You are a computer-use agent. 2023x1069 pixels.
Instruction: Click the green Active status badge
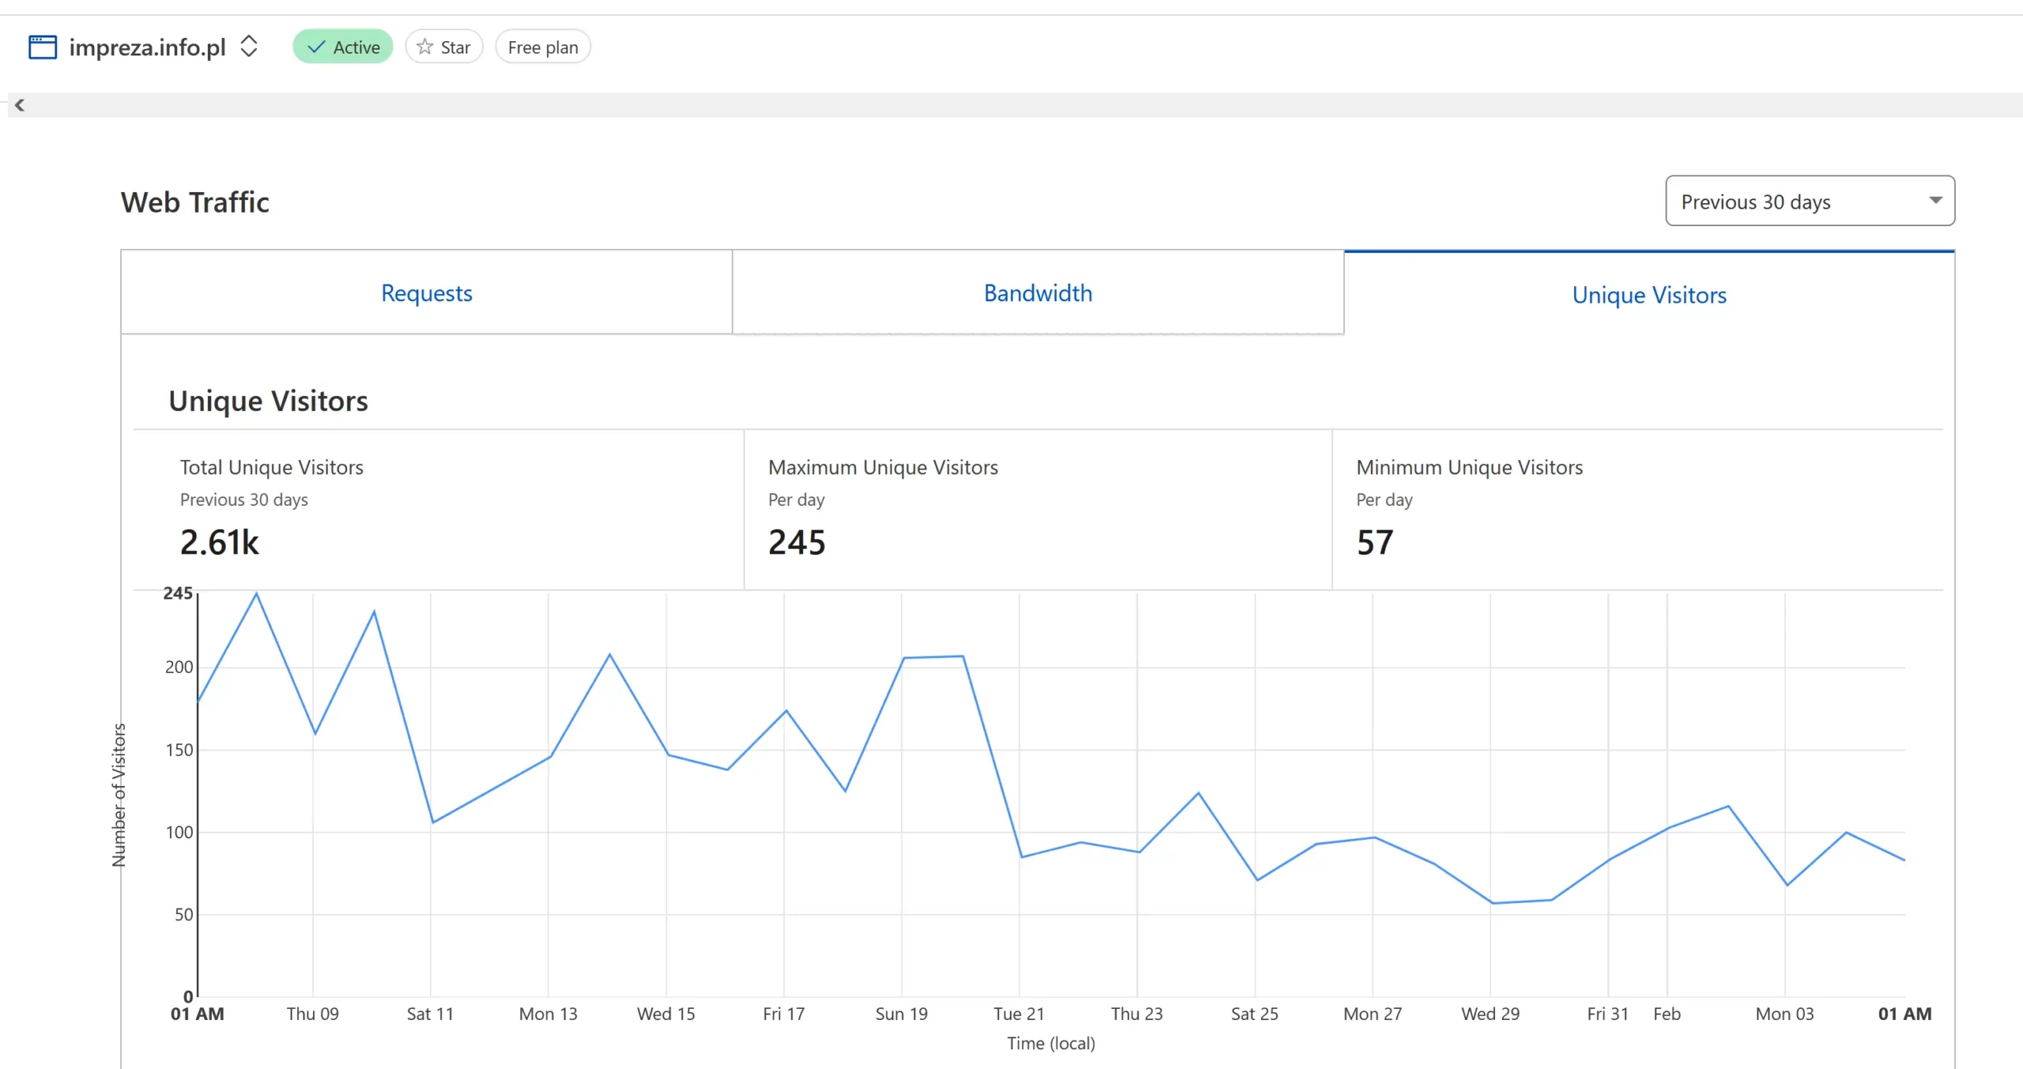click(343, 47)
